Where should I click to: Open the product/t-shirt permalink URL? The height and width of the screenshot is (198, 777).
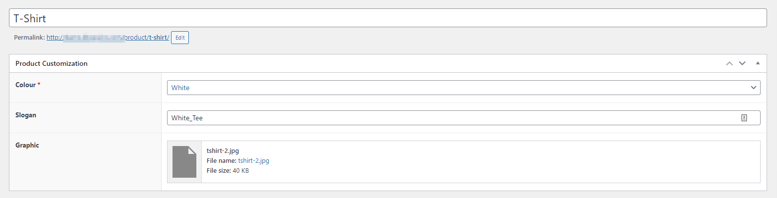point(108,38)
